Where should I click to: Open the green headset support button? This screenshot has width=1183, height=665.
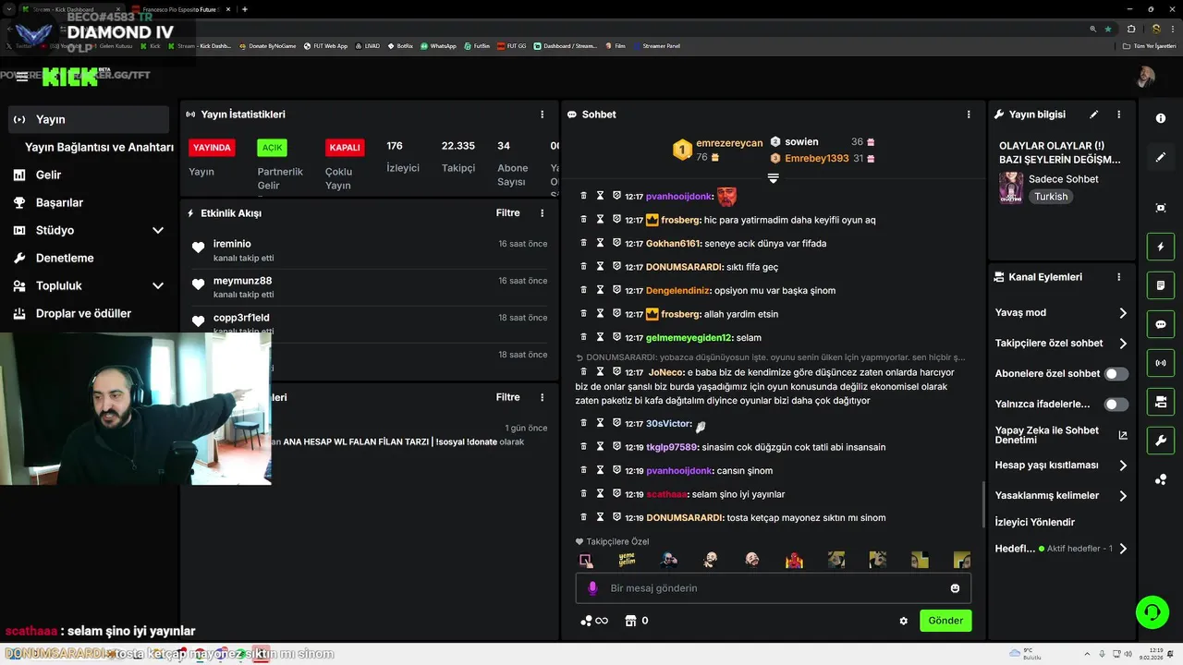pyautogui.click(x=1153, y=611)
